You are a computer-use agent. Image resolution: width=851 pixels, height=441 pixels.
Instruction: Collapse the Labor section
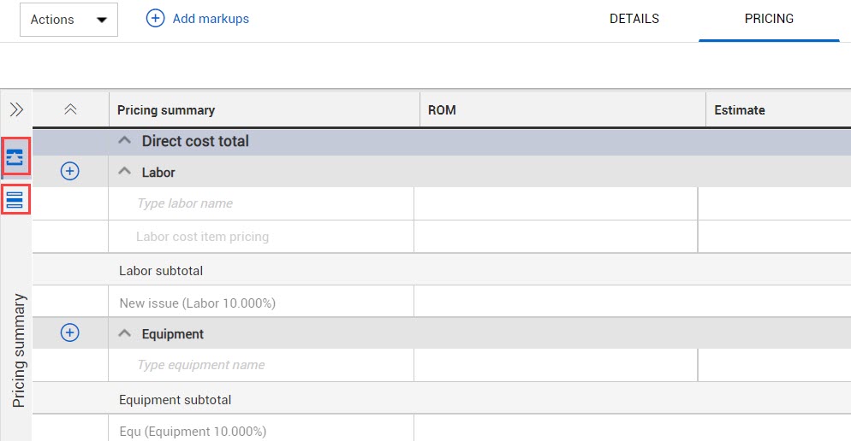125,172
